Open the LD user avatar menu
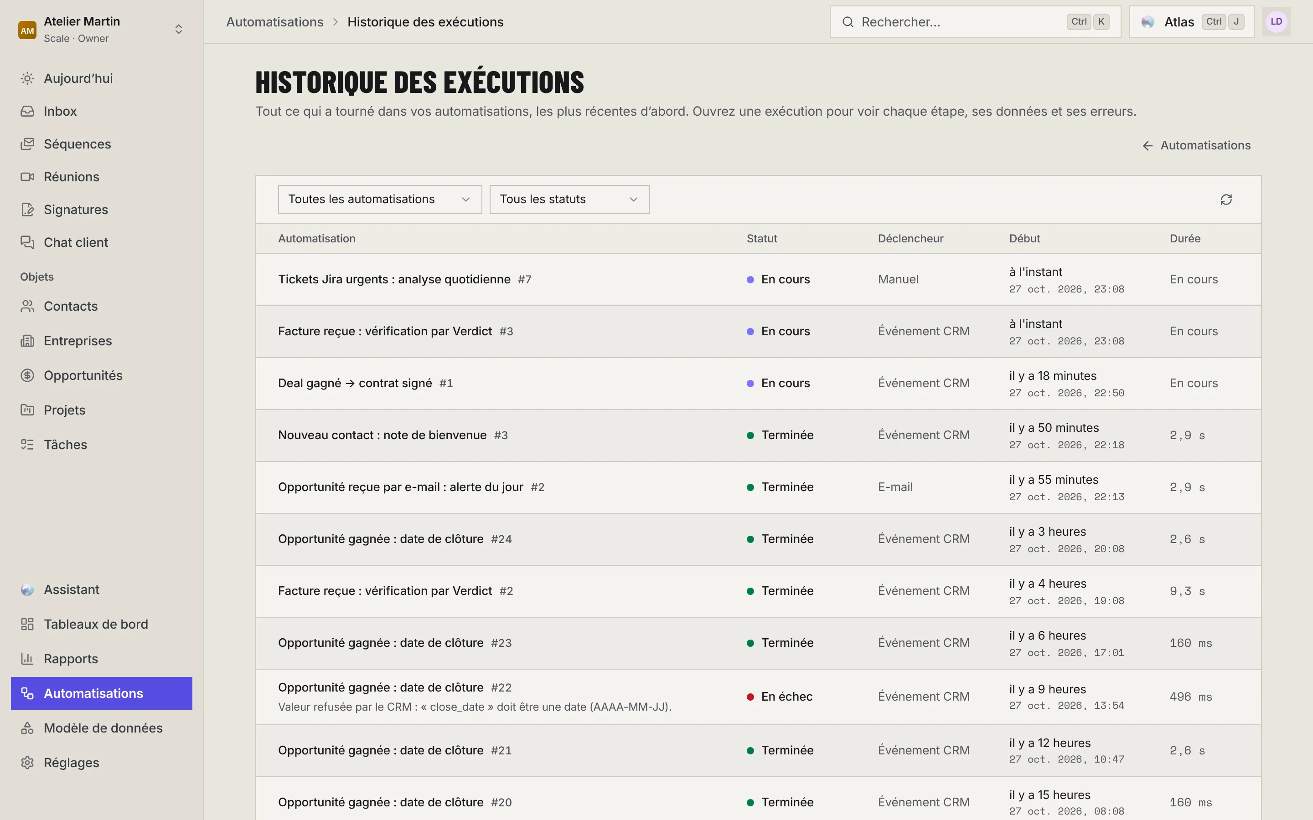Image resolution: width=1313 pixels, height=820 pixels. (x=1276, y=22)
